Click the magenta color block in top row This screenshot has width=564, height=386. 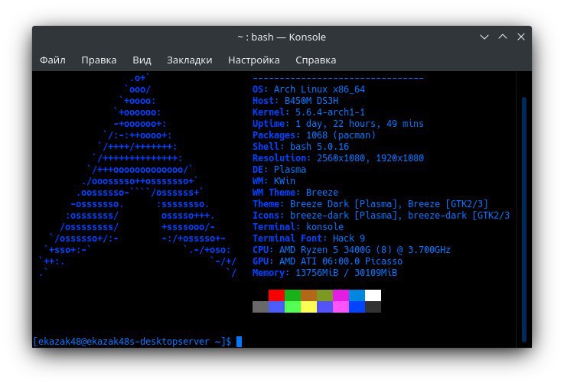click(341, 296)
